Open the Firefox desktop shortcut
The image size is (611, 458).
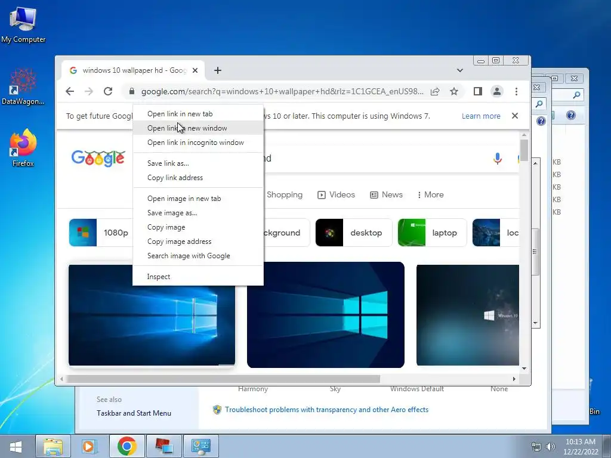click(23, 148)
